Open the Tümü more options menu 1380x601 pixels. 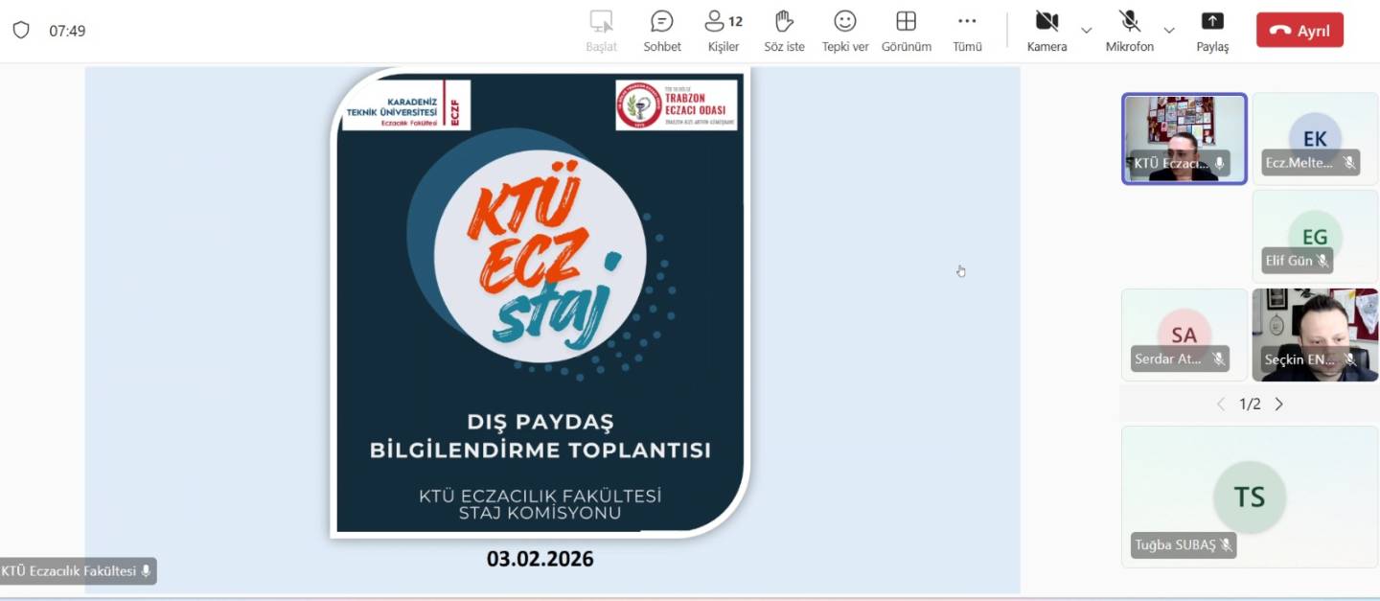(967, 30)
